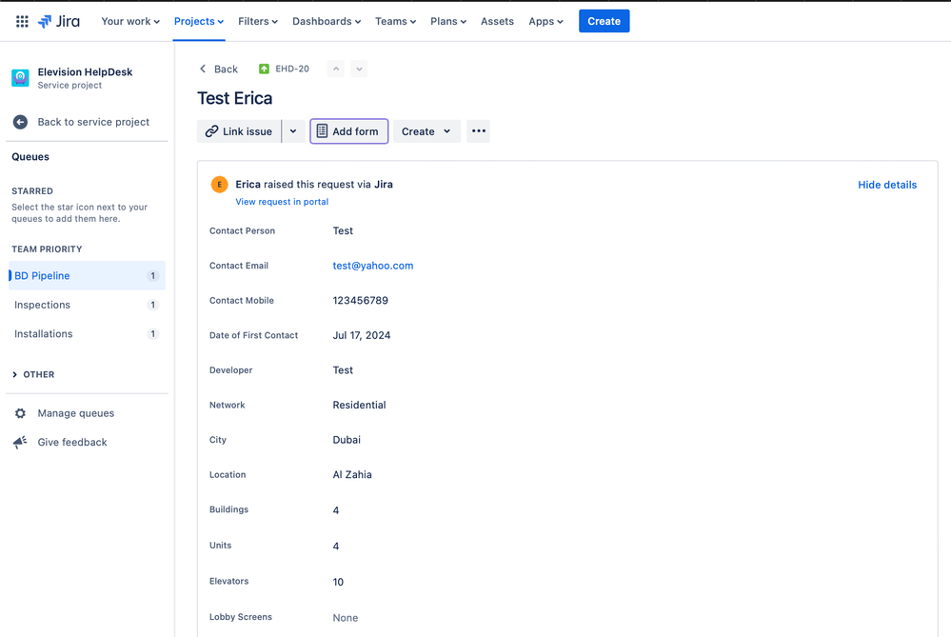Open the app switcher grid icon
The image size is (951, 637).
(x=22, y=21)
